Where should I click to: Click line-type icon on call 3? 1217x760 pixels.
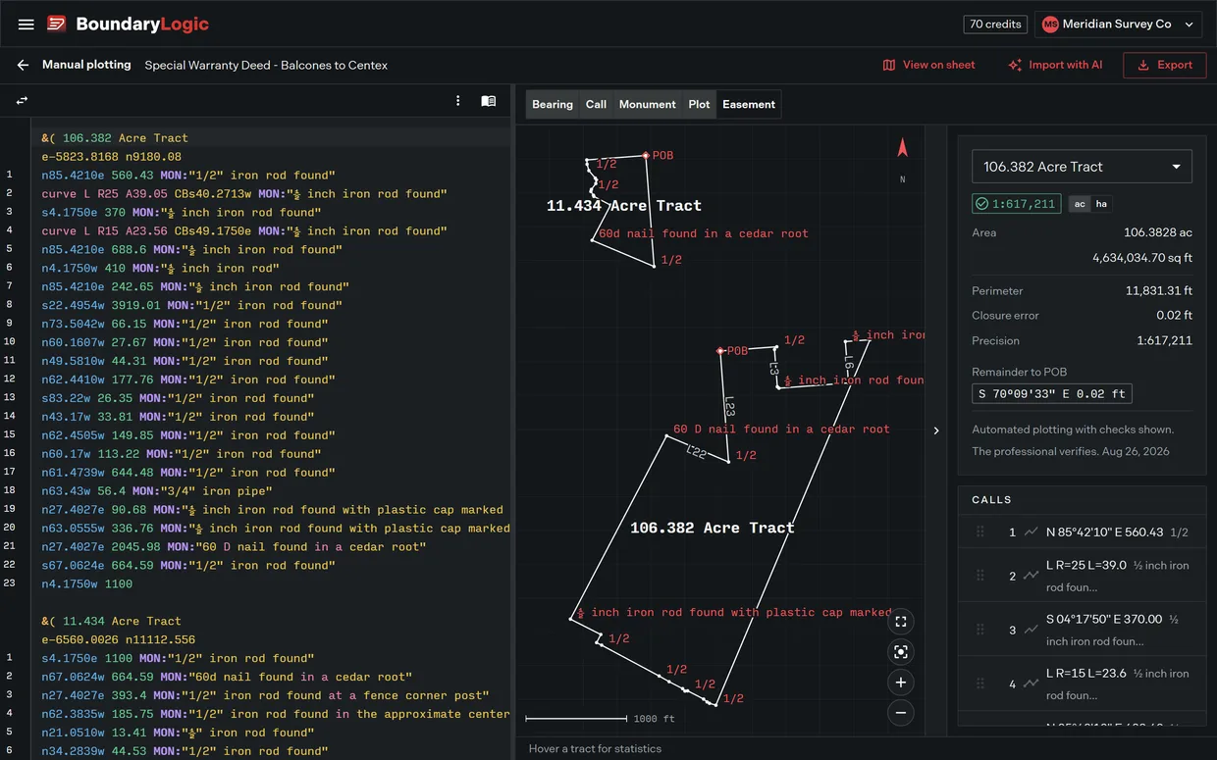(1031, 630)
